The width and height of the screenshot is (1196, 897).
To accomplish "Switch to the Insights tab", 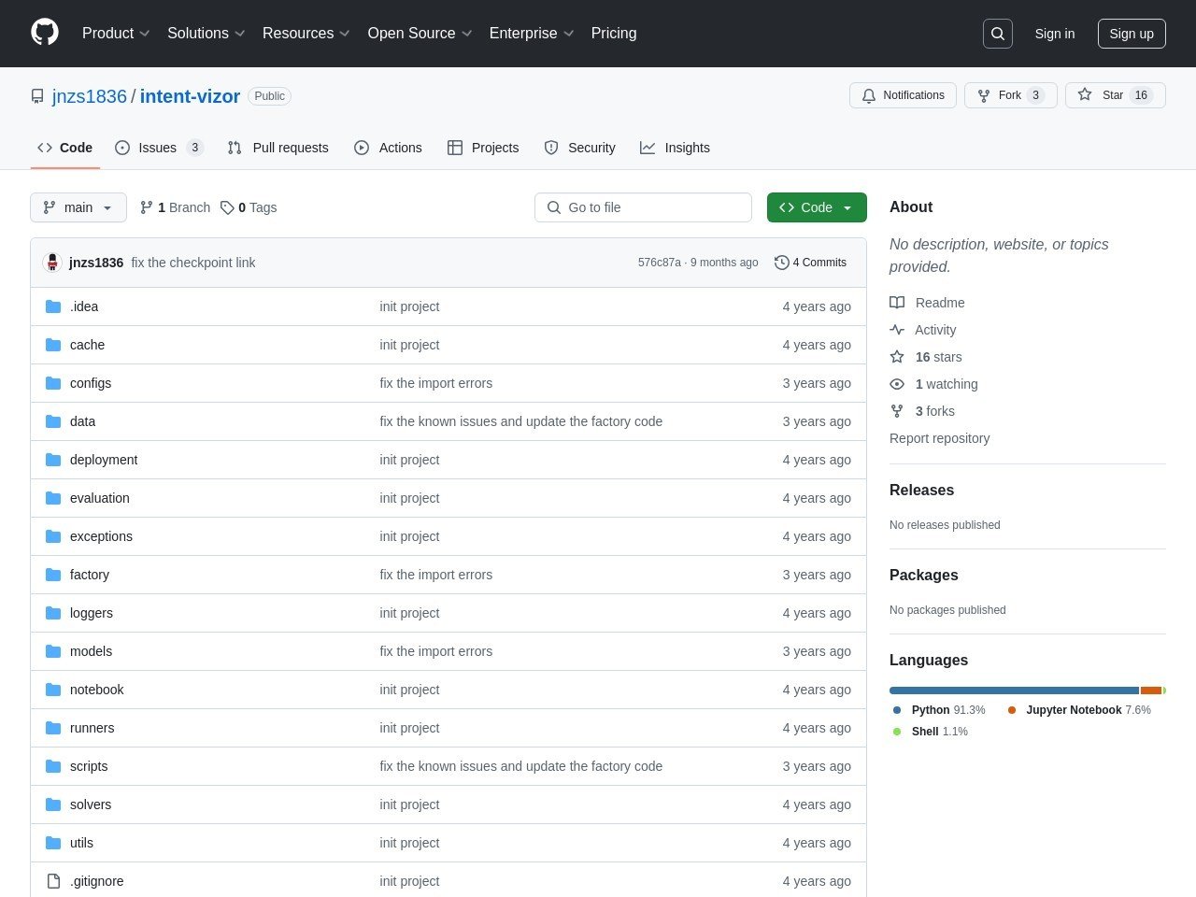I will 676,148.
